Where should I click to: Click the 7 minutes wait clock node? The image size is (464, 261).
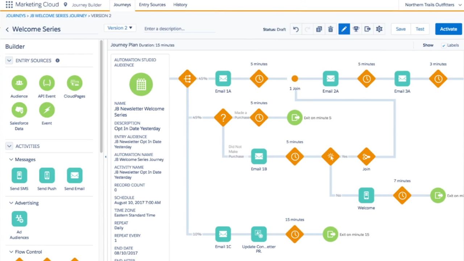(402, 195)
